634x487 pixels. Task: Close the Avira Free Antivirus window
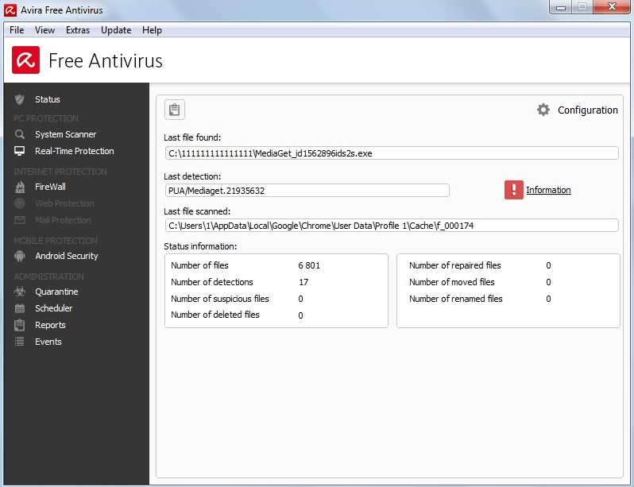coord(612,7)
